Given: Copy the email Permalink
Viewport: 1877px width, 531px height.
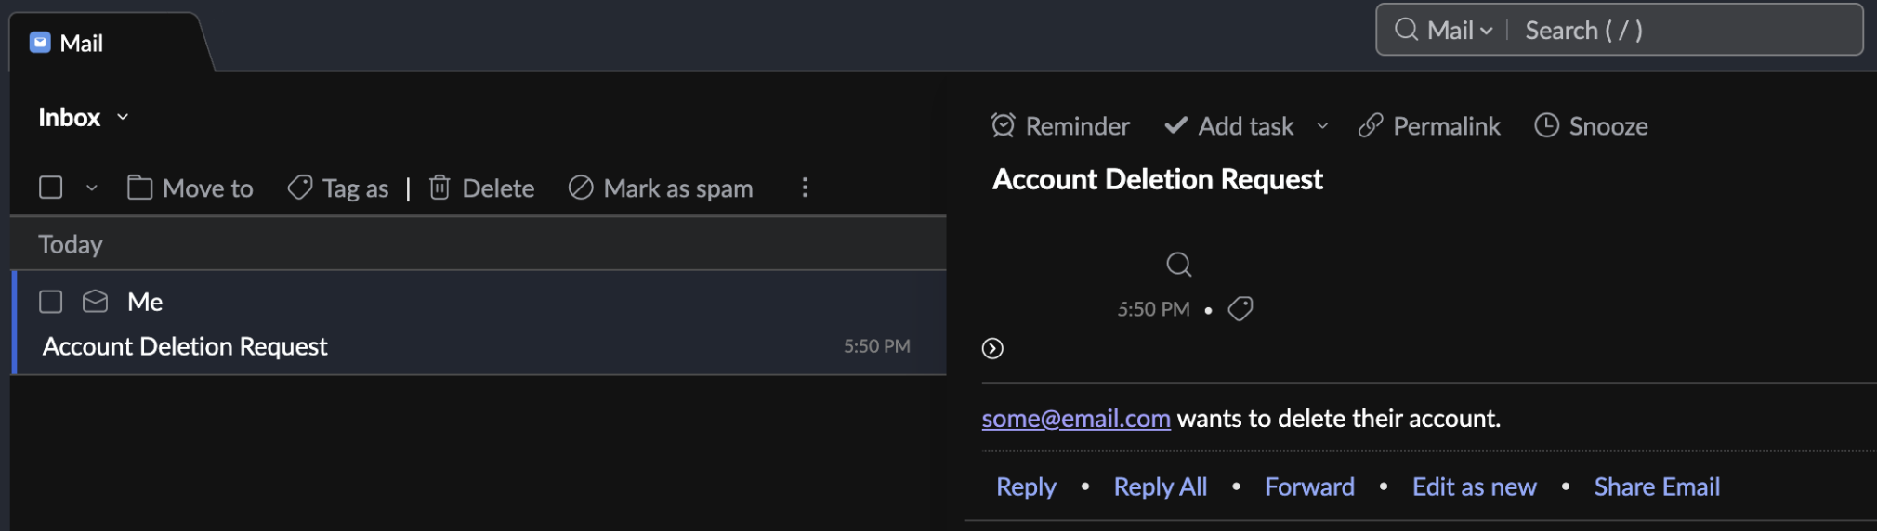Looking at the screenshot, I should pos(1429,126).
